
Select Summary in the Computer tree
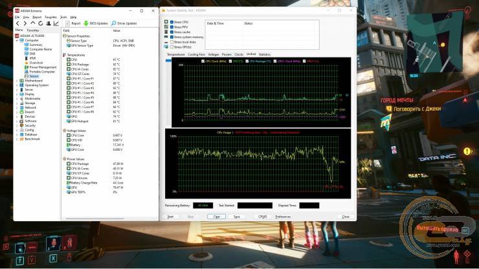36,45
